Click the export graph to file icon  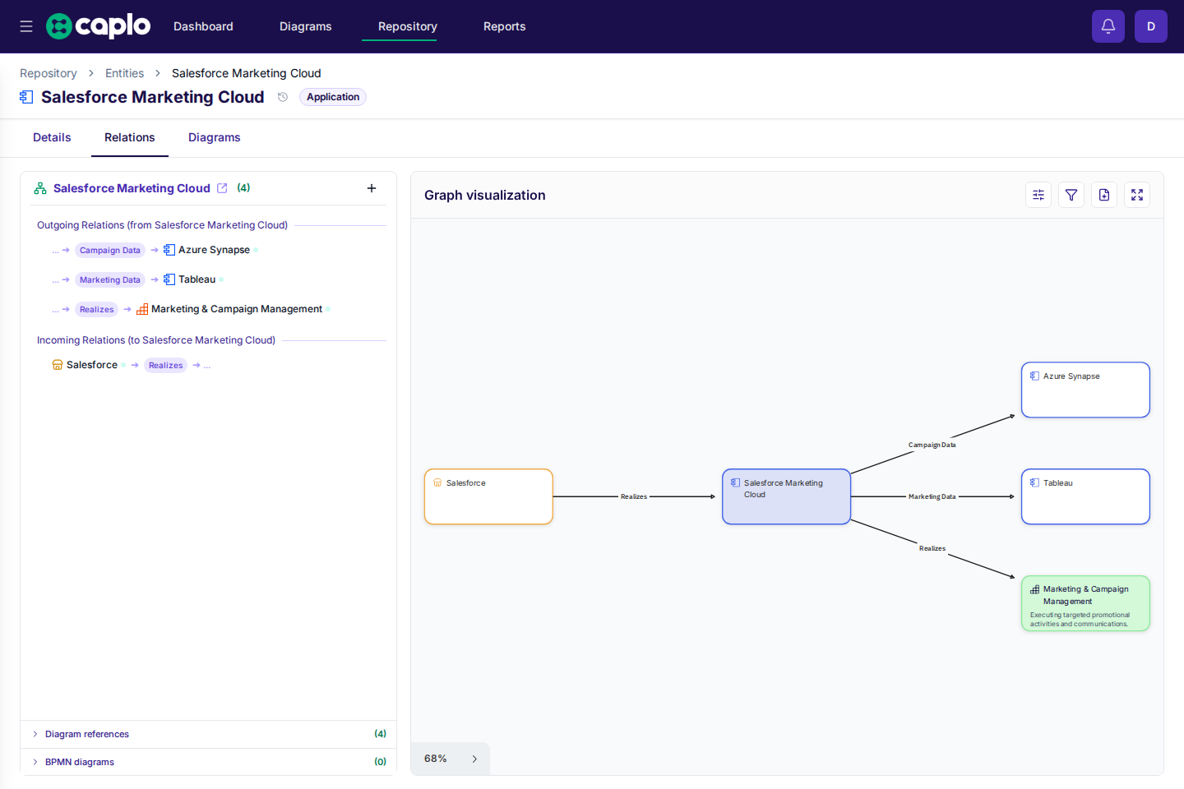coord(1104,195)
